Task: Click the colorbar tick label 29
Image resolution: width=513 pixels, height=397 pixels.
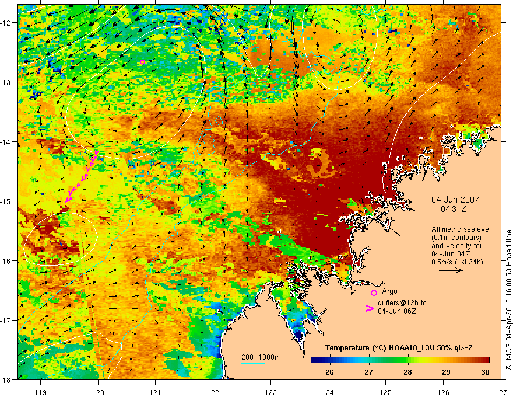Action: click(447, 372)
